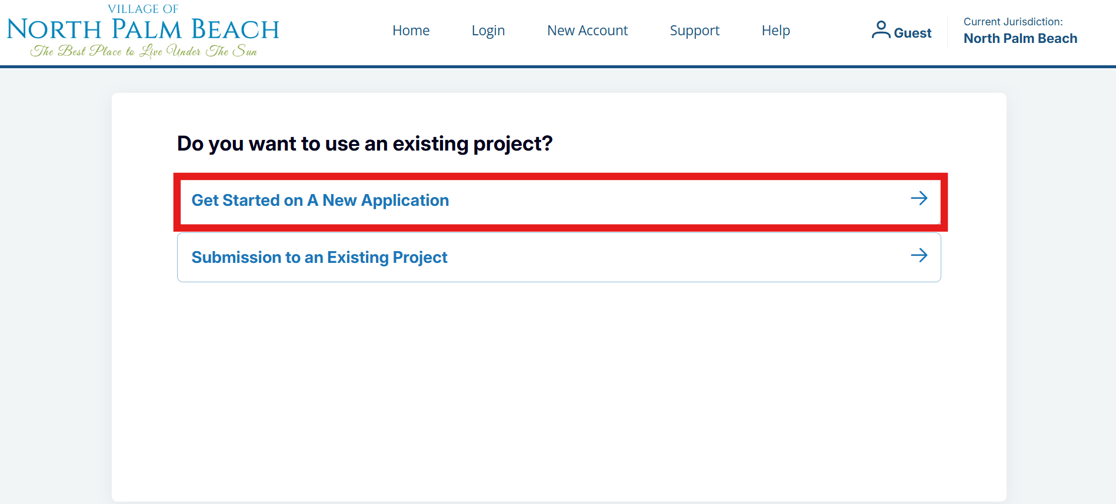This screenshot has width=1116, height=504.
Task: Click the blue divider line under the header
Action: click(558, 66)
